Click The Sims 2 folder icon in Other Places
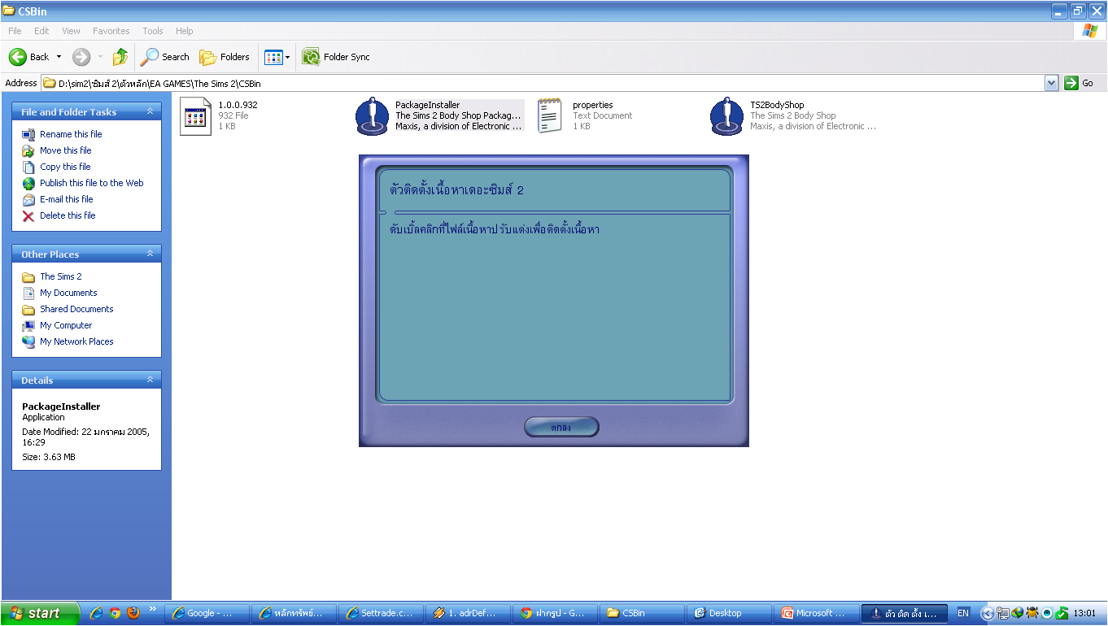This screenshot has width=1108, height=626. coord(29,276)
